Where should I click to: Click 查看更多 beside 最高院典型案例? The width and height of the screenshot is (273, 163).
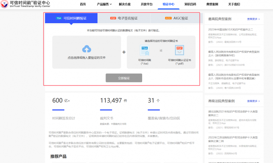tap(253, 19)
